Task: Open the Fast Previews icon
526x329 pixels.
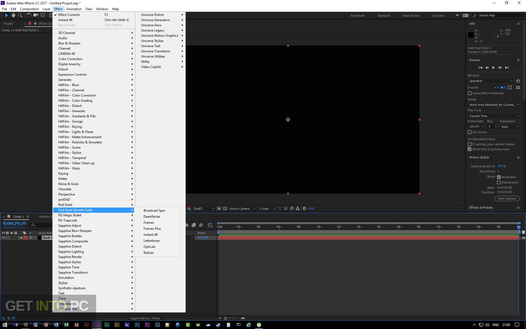Action: (x=286, y=209)
